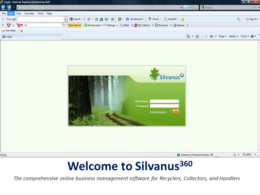Viewport: 260px width, 195px height.
Task: Close the Google toolbar with X
Action: 3,19
